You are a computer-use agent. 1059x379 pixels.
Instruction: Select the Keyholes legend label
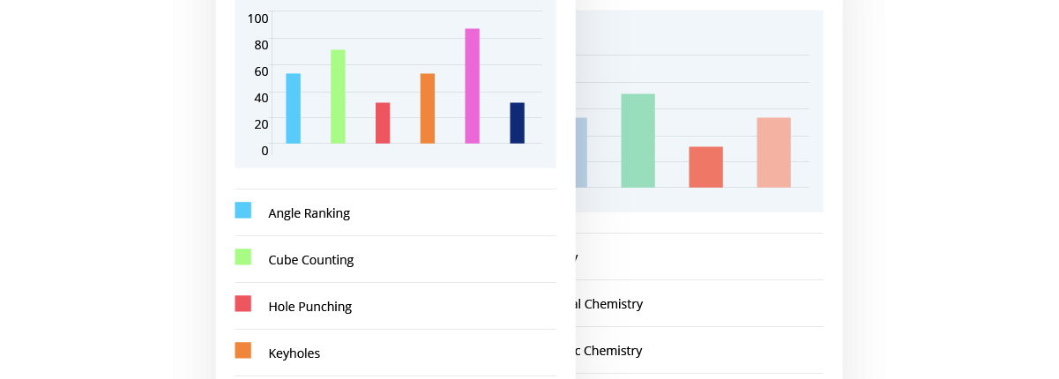click(294, 353)
